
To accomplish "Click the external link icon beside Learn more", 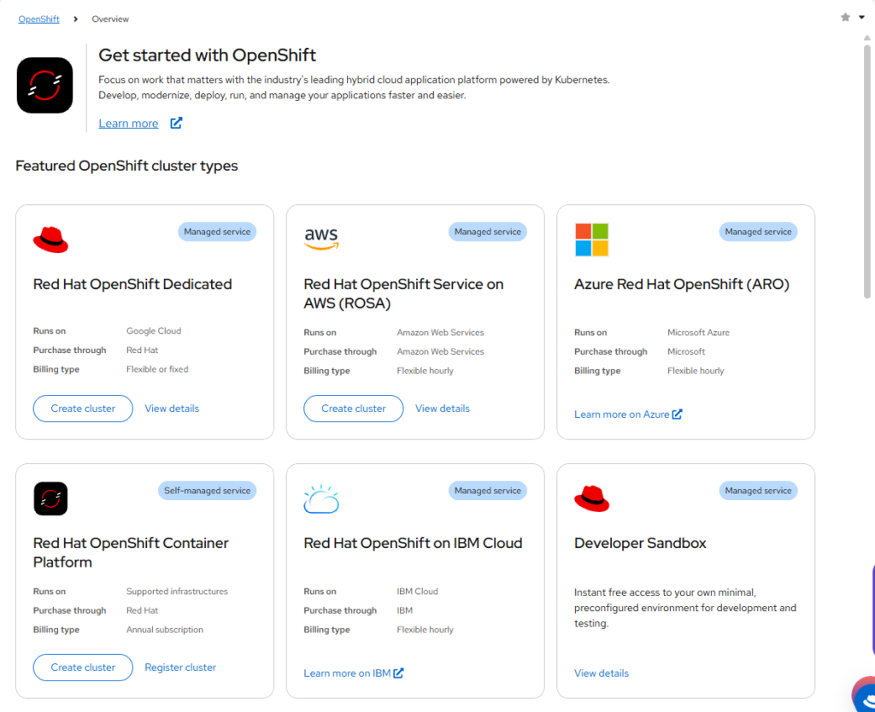I will (176, 123).
